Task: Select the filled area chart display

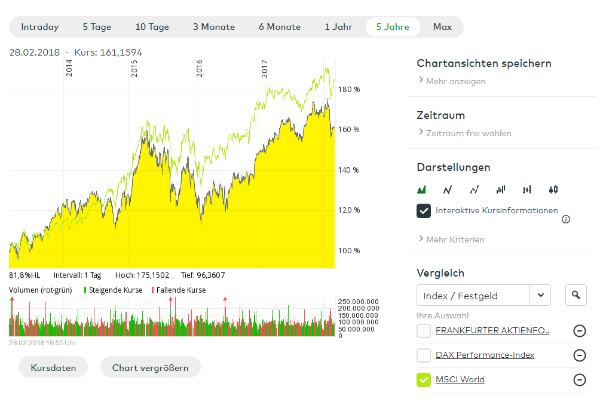Action: click(422, 190)
